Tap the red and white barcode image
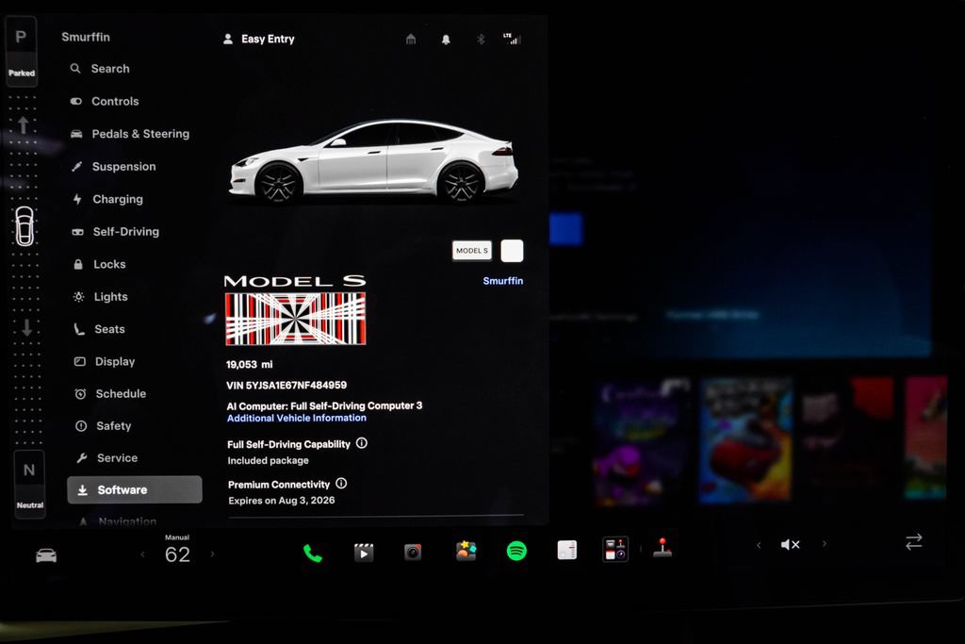 295,319
